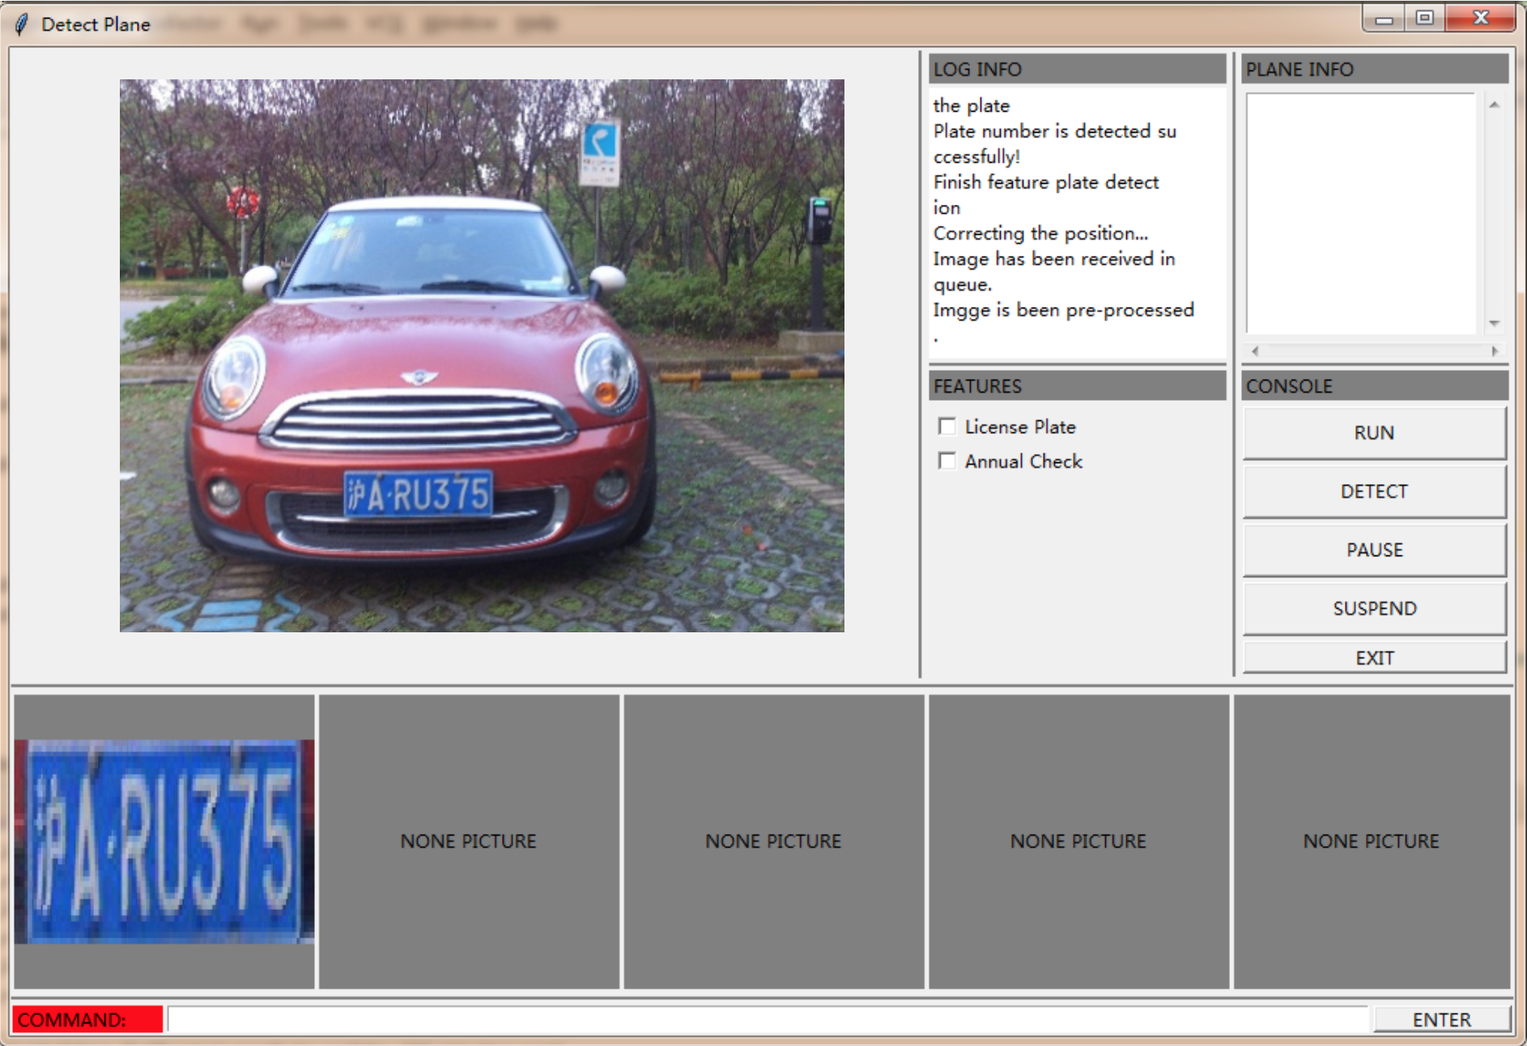Click the 'Plate number is detected' log line
This screenshot has height=1046, width=1527.
(1054, 131)
